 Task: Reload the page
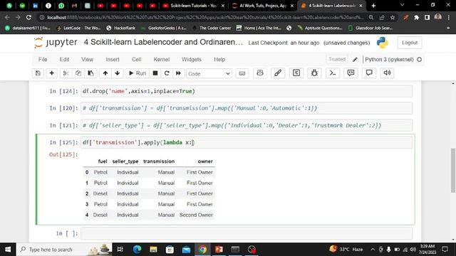(x=28, y=17)
